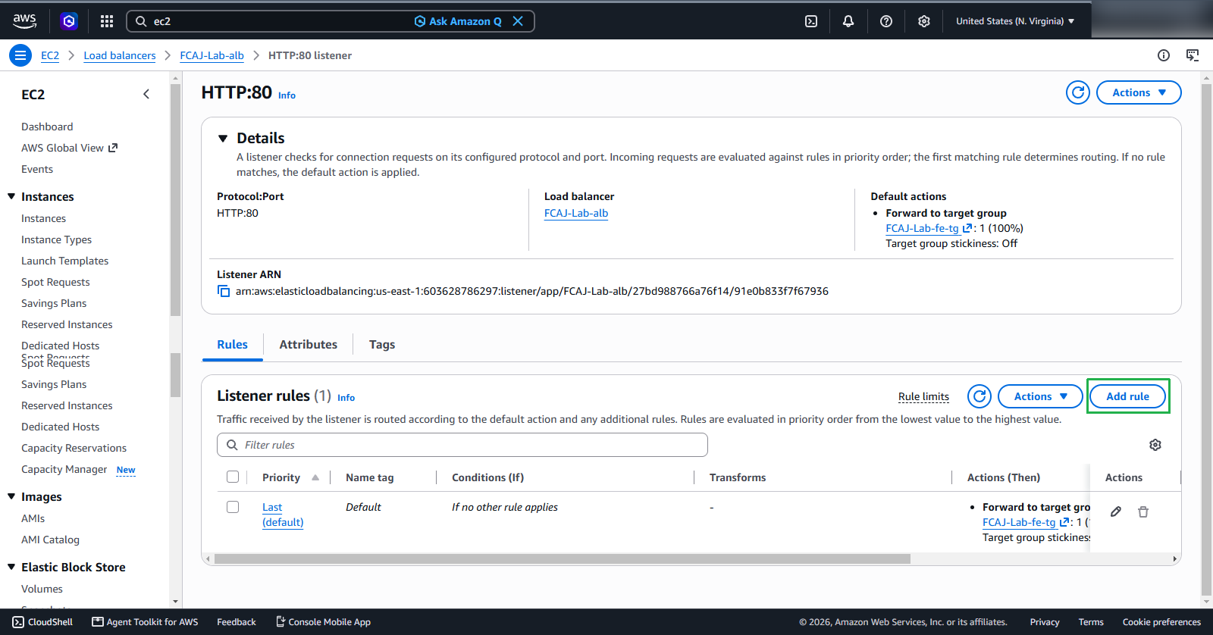Collapse the Images sidebar section
Image resolution: width=1213 pixels, height=635 pixels.
(x=11, y=496)
